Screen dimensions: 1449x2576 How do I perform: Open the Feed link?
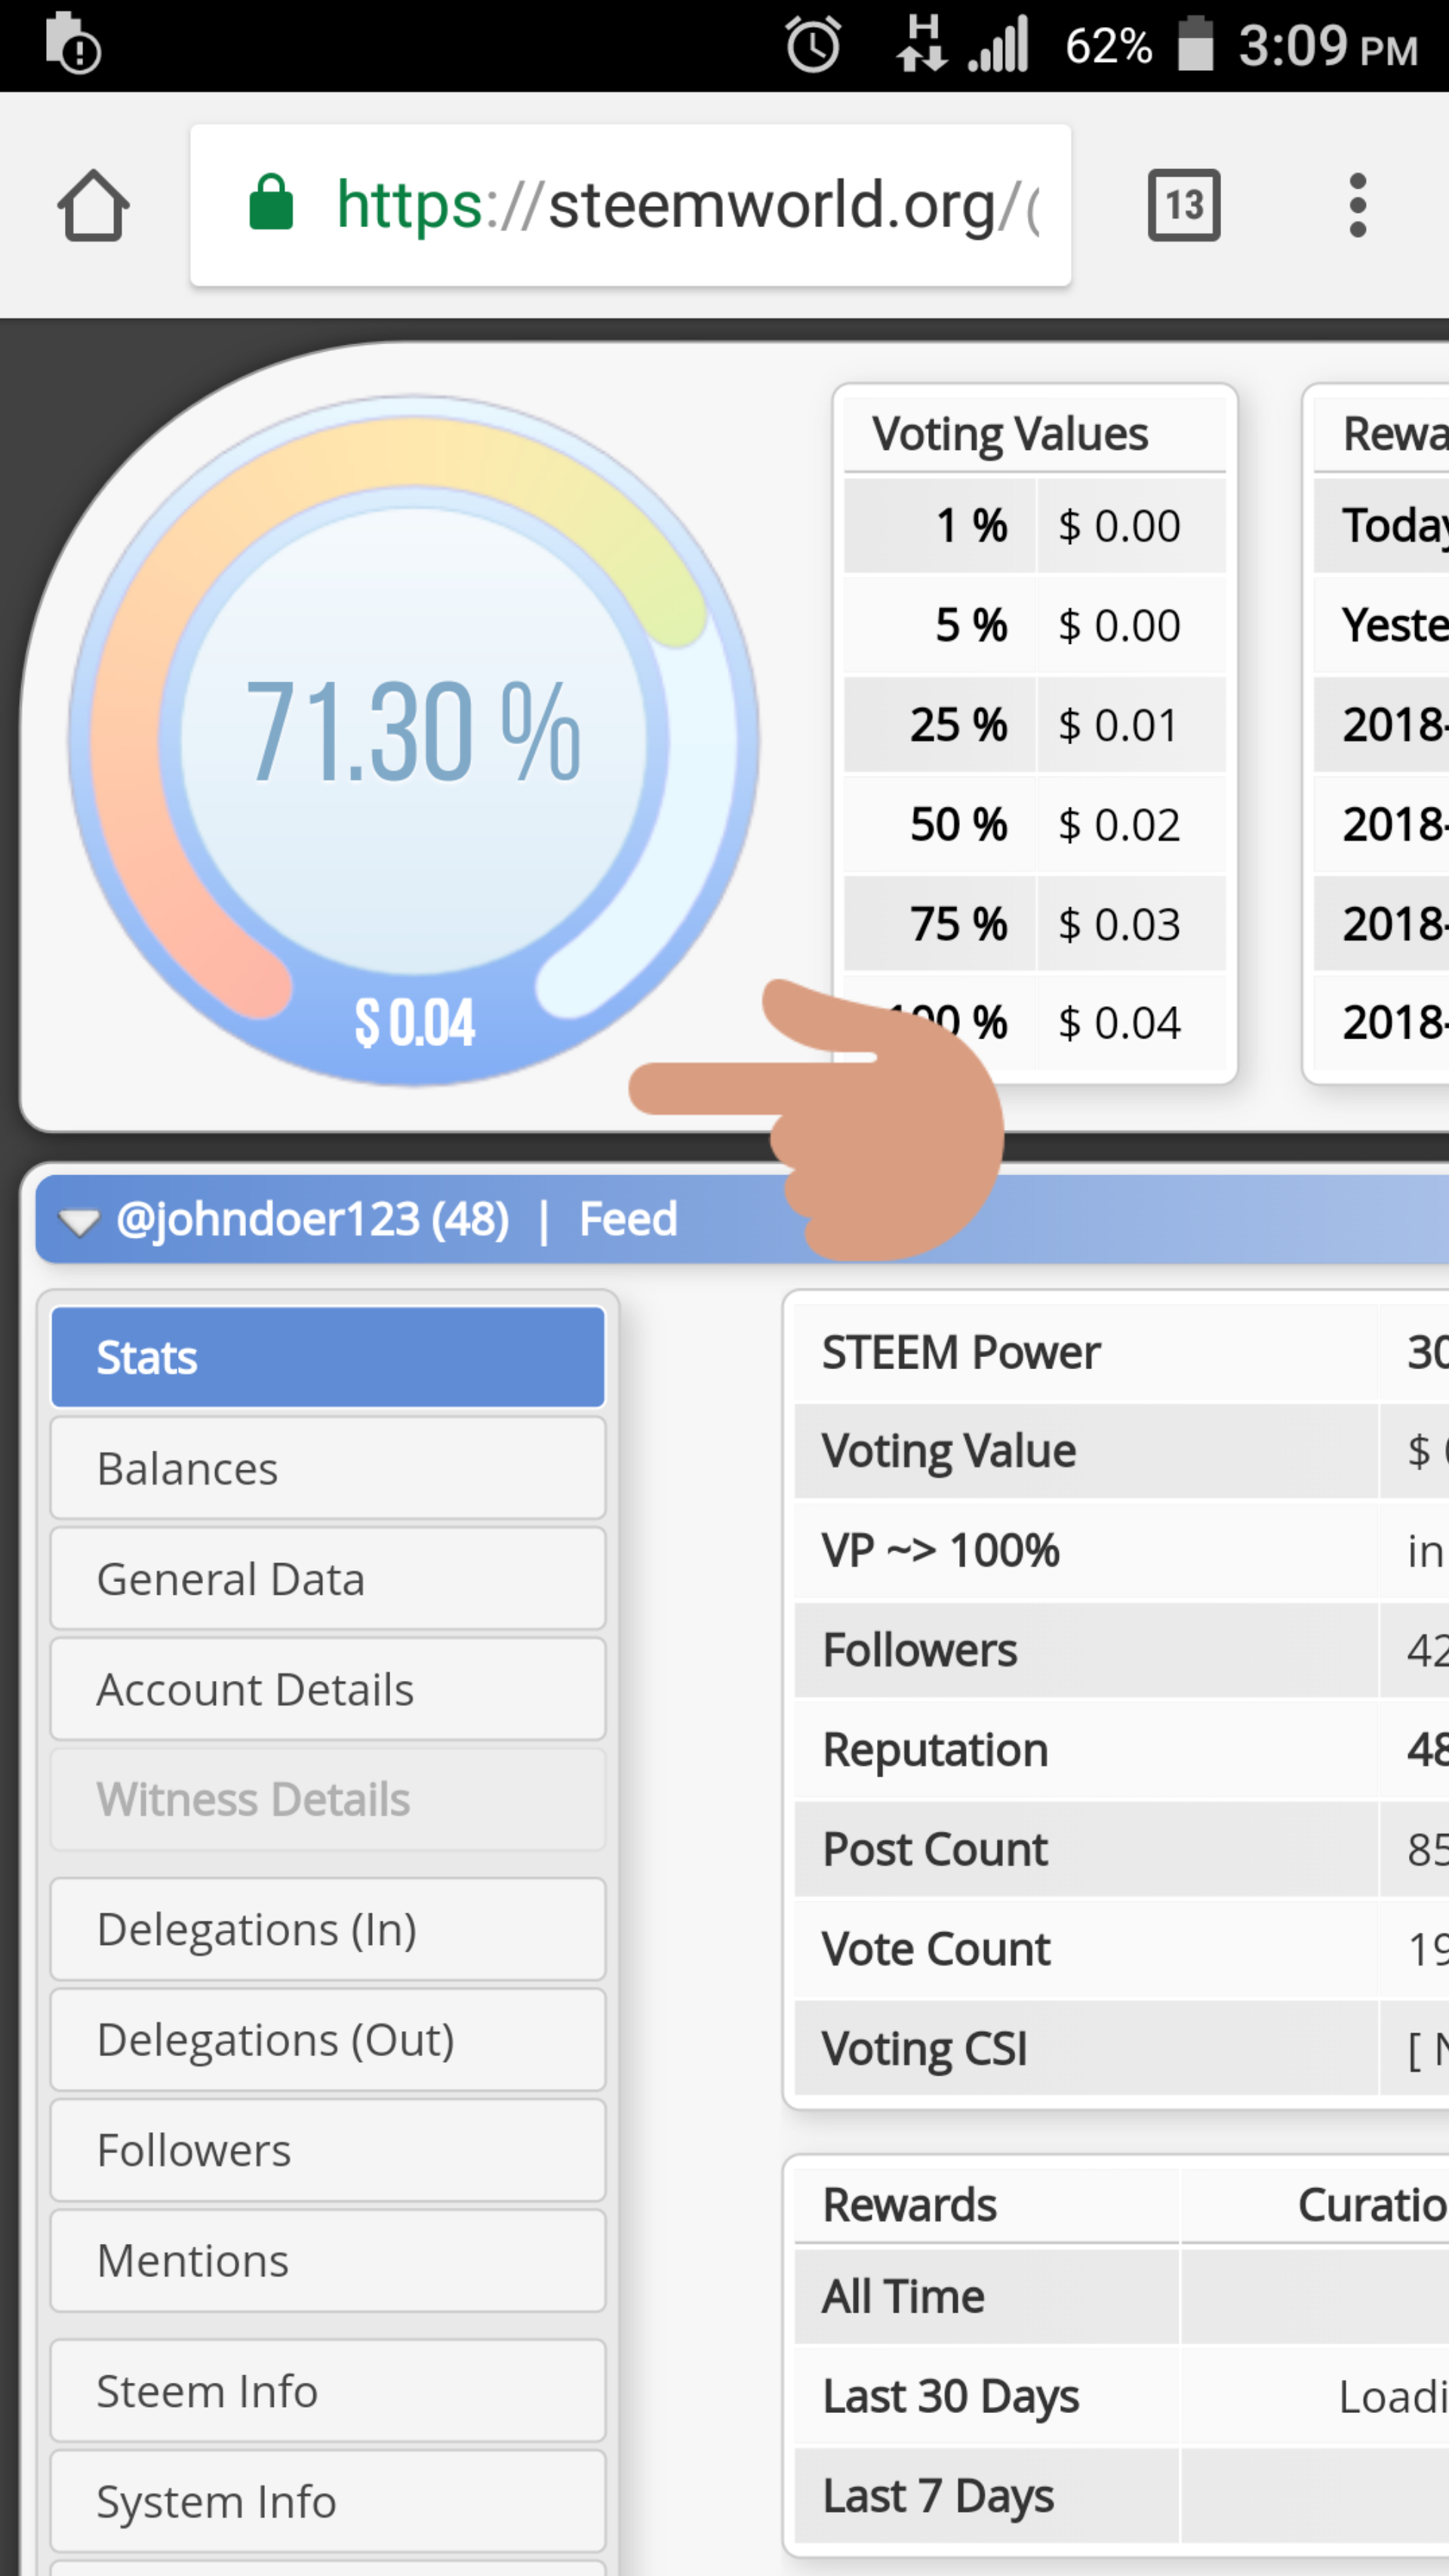point(628,1219)
